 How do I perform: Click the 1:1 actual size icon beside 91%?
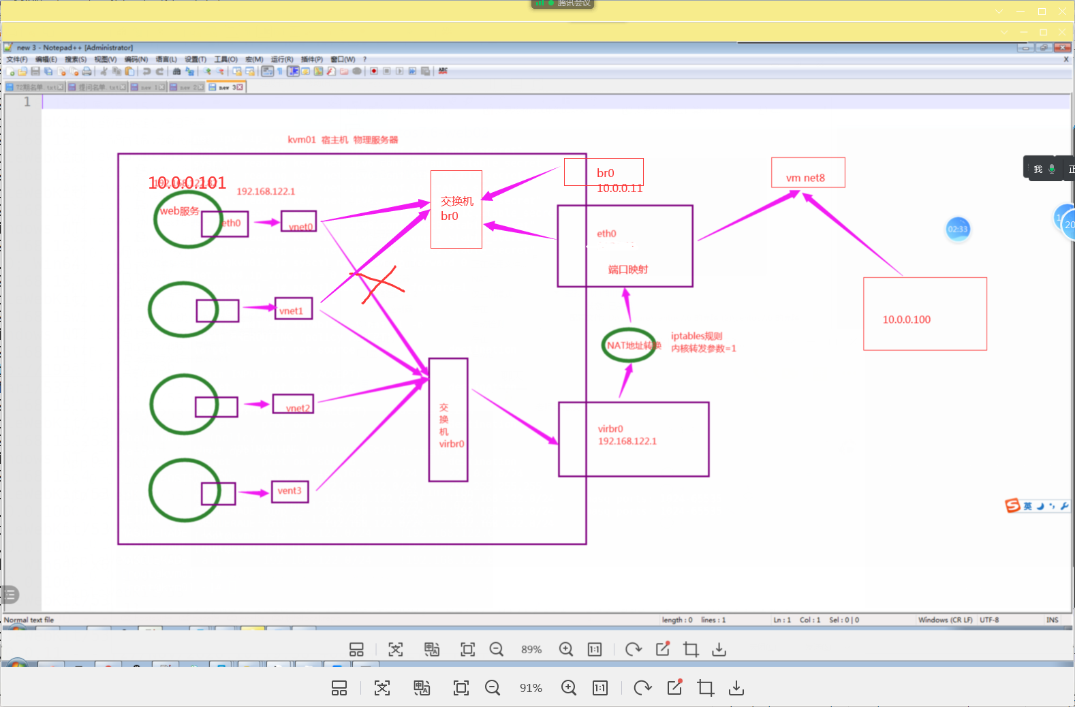coord(600,688)
